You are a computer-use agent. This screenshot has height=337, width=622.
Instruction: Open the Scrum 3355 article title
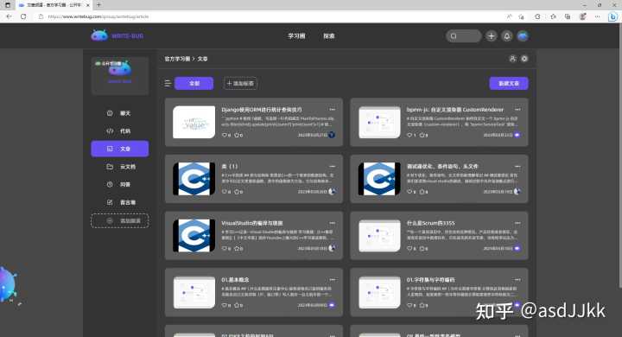click(430, 223)
